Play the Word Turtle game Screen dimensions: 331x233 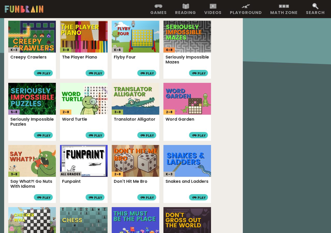(x=95, y=135)
